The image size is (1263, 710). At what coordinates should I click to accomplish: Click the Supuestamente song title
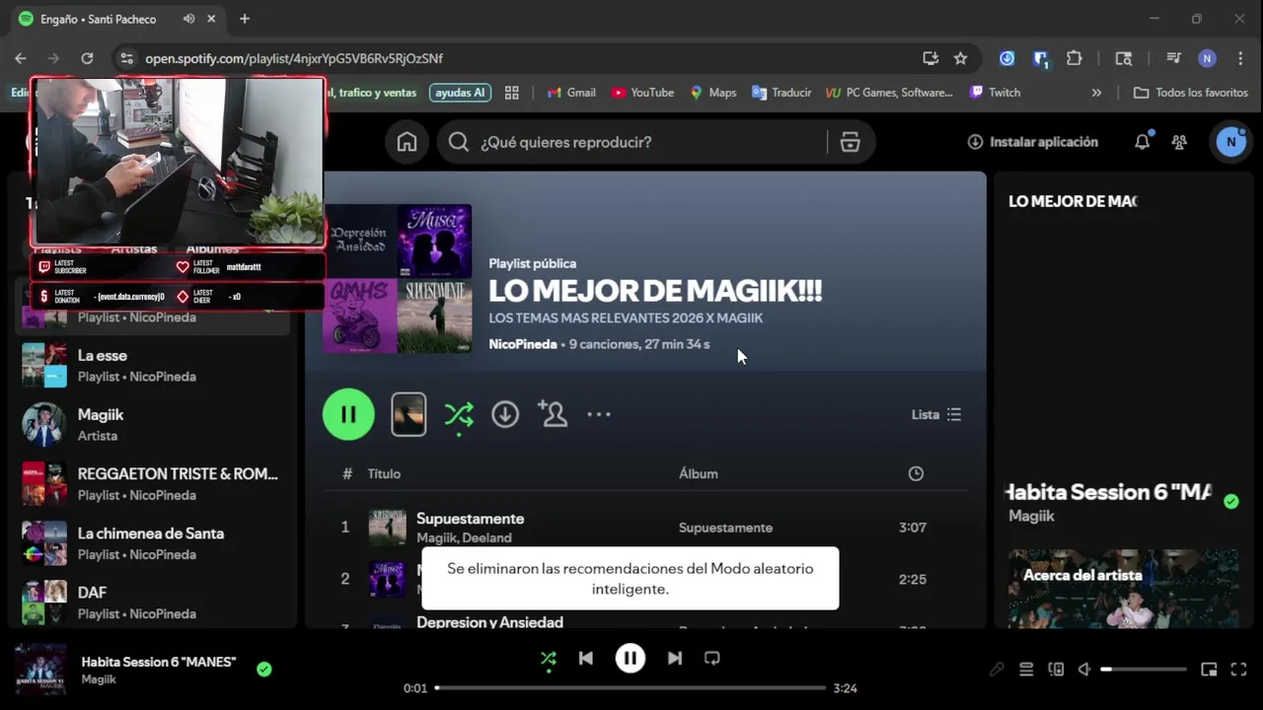pyautogui.click(x=470, y=519)
